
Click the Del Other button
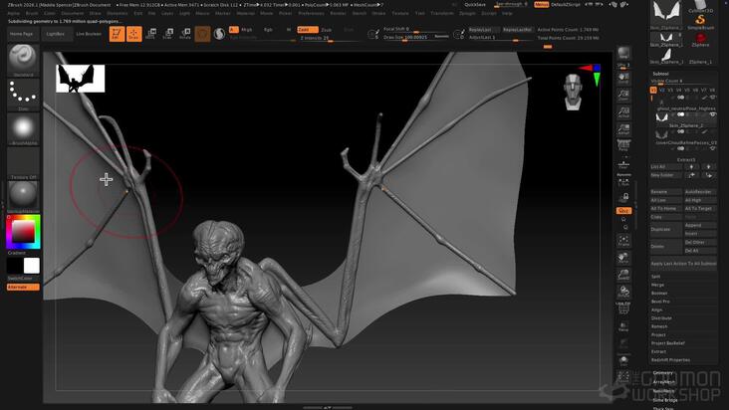point(700,243)
